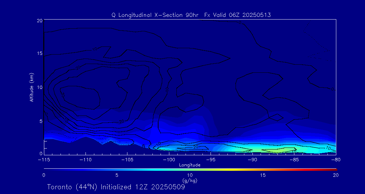Click the color bar label 0
Viewport: 365px width, 194px height.
pyautogui.click(x=44, y=175)
